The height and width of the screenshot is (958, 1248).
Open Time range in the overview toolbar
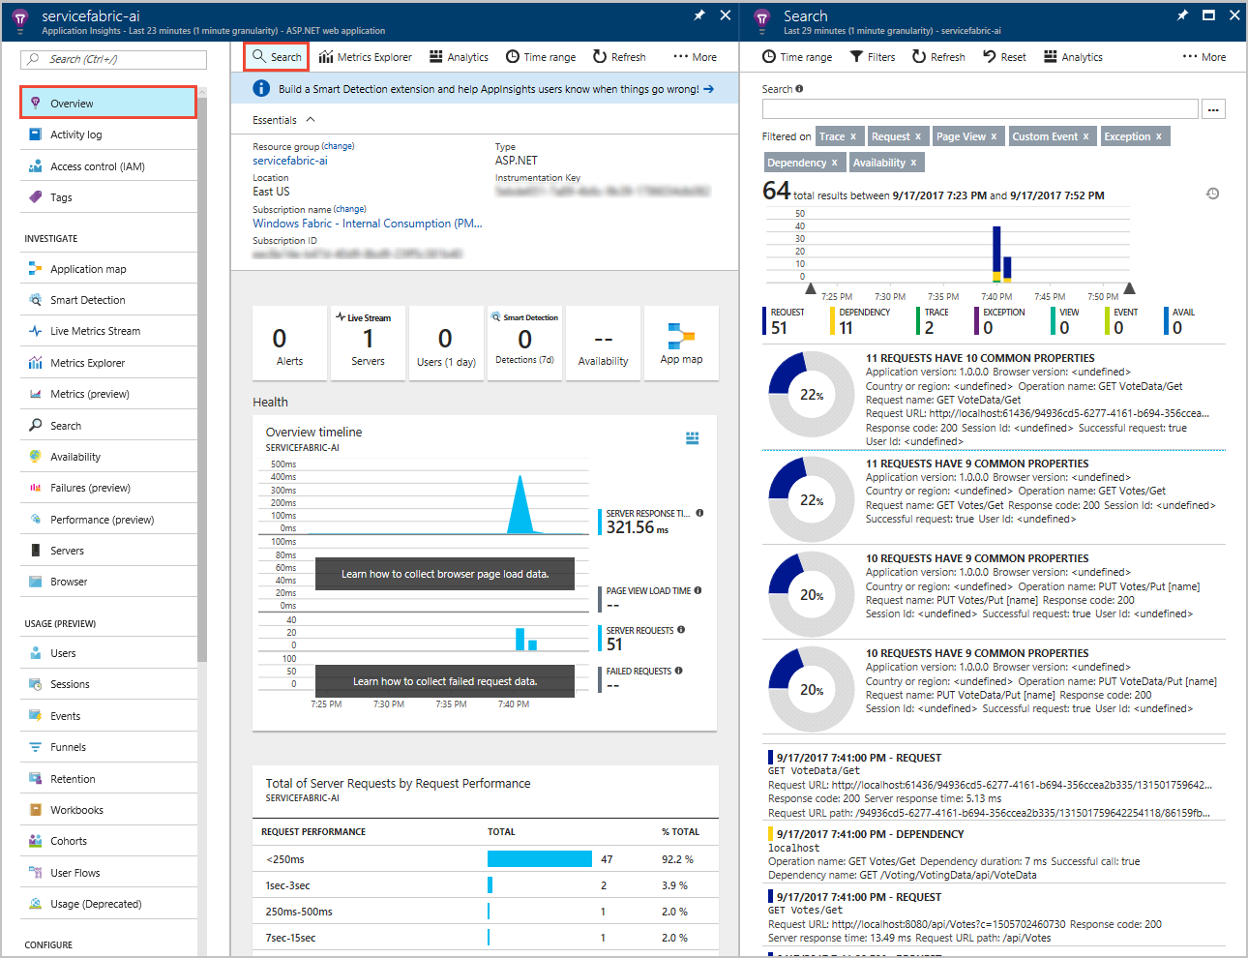click(x=541, y=57)
